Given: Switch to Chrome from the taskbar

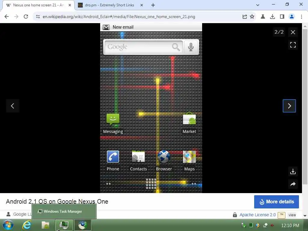Looking at the screenshot, I should click(83, 225).
